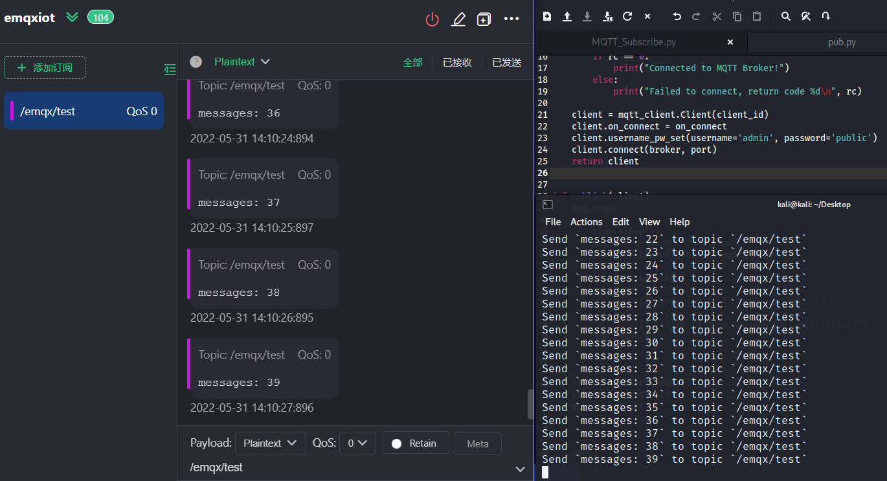
Task: Click the save download icon in editor toolbar
Action: pos(587,17)
